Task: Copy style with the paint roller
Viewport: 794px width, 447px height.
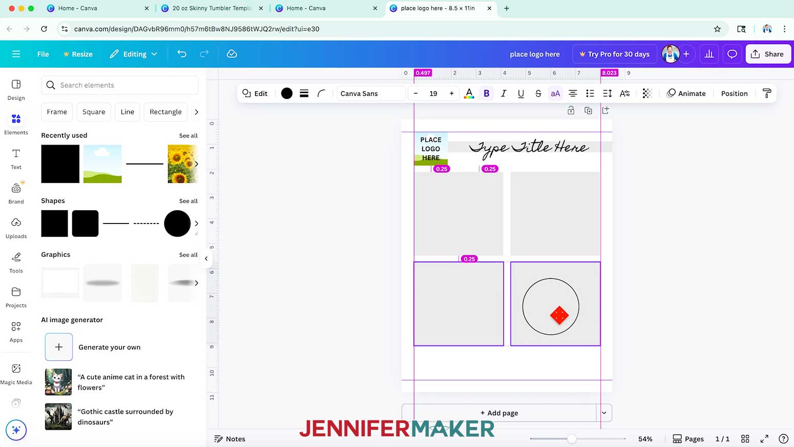Action: [767, 93]
